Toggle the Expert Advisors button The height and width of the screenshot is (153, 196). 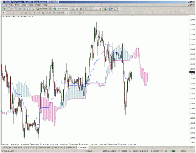tap(61, 9)
